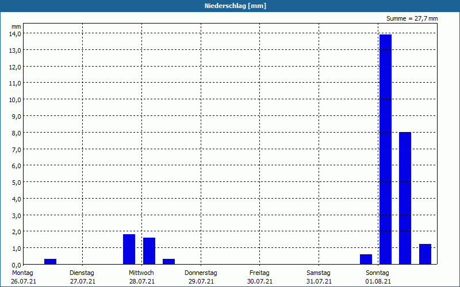Click the 6,0 y-axis value

pyautogui.click(x=16, y=166)
